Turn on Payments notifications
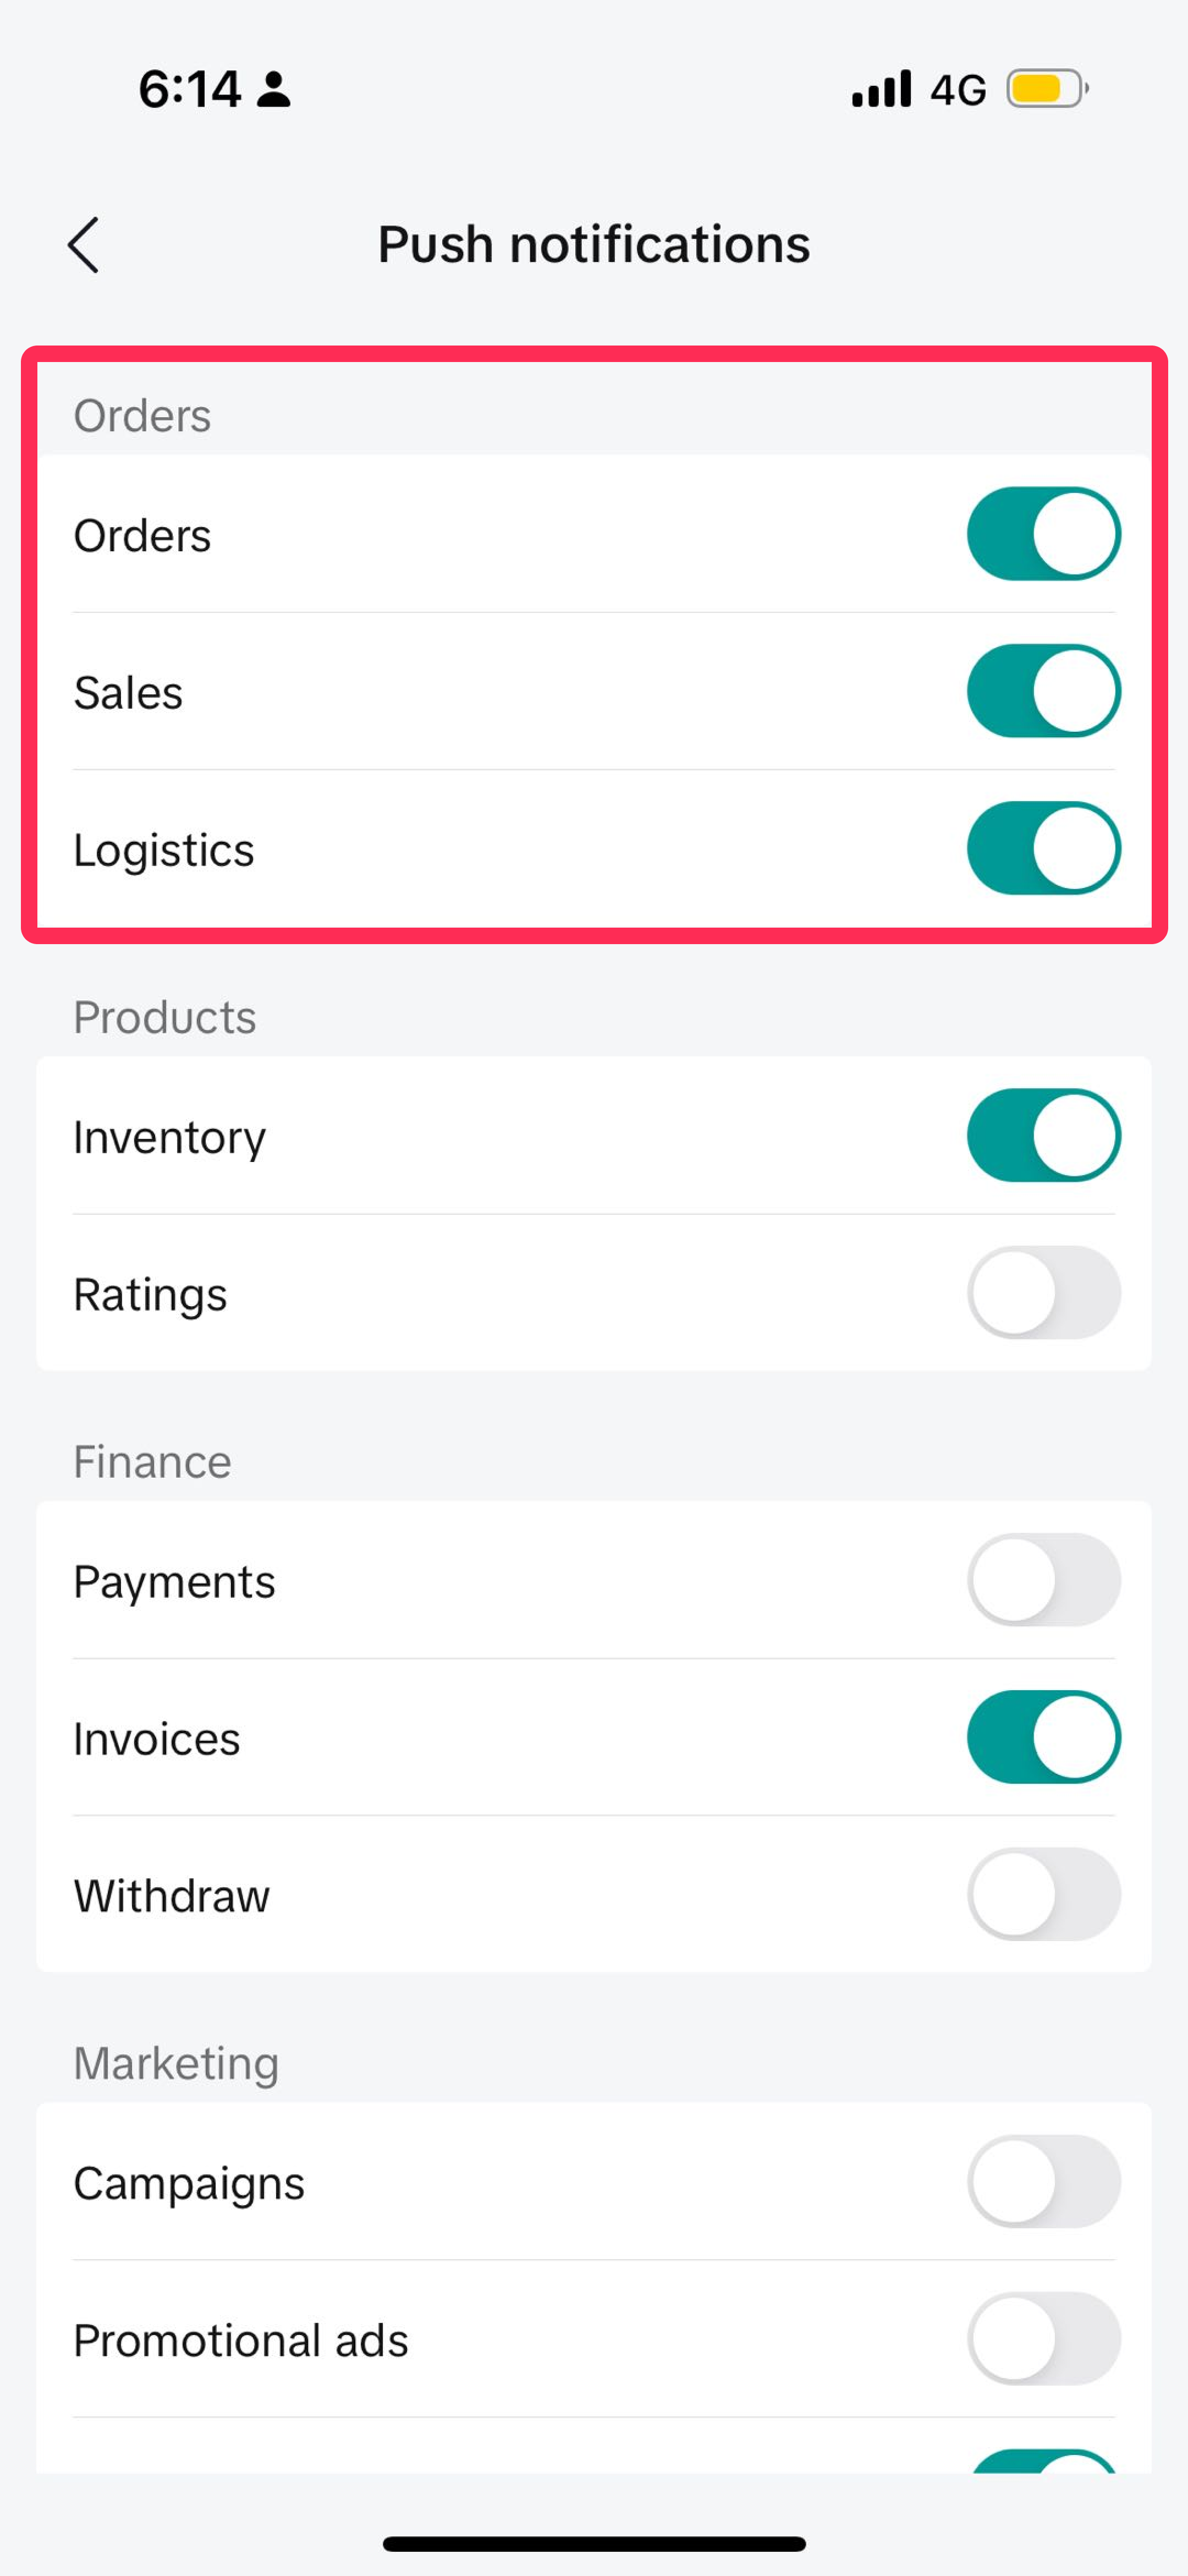Viewport: 1188px width, 2576px height. (x=1043, y=1580)
